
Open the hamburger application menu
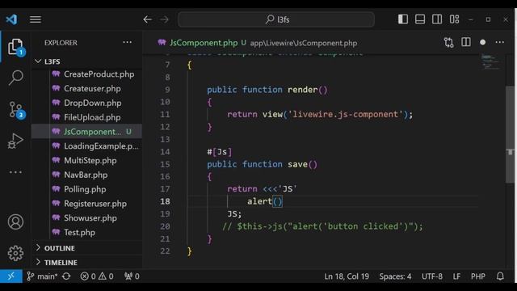coord(36,19)
